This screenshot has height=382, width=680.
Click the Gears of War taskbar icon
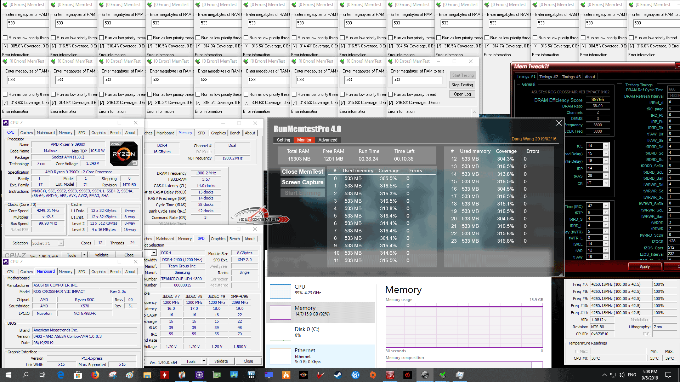click(408, 375)
